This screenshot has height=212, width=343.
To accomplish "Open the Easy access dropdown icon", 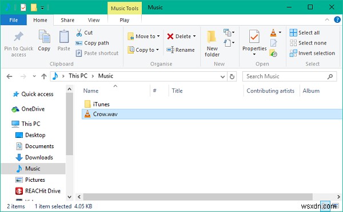I will click(x=229, y=43).
